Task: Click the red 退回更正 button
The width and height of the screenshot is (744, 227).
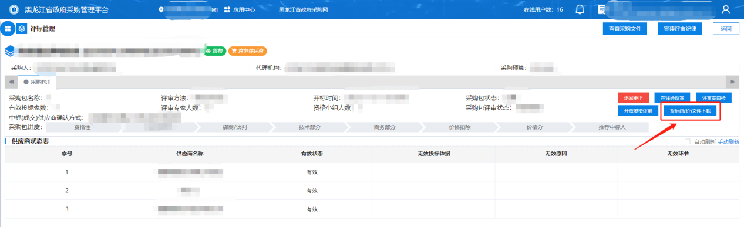Action: pos(634,98)
